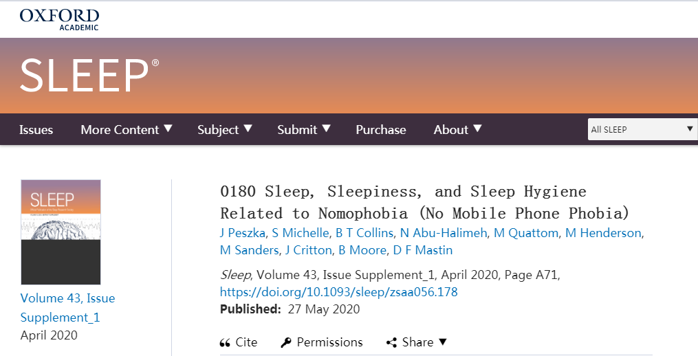This screenshot has height=356, width=698.
Task: Open the article DOI link
Action: 338,292
